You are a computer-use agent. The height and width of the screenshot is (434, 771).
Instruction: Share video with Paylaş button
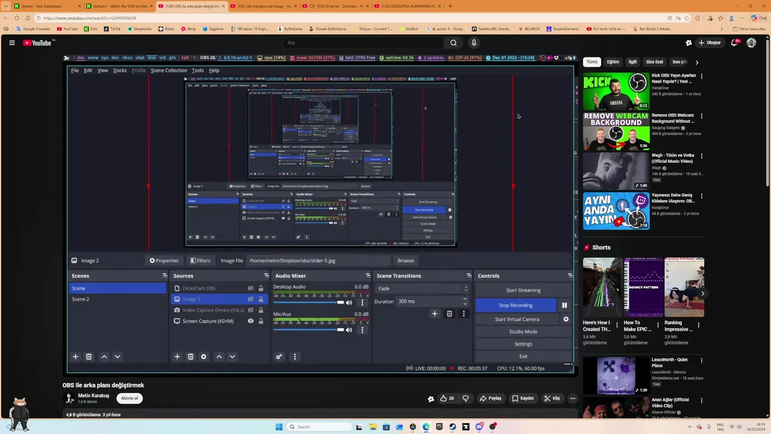490,398
